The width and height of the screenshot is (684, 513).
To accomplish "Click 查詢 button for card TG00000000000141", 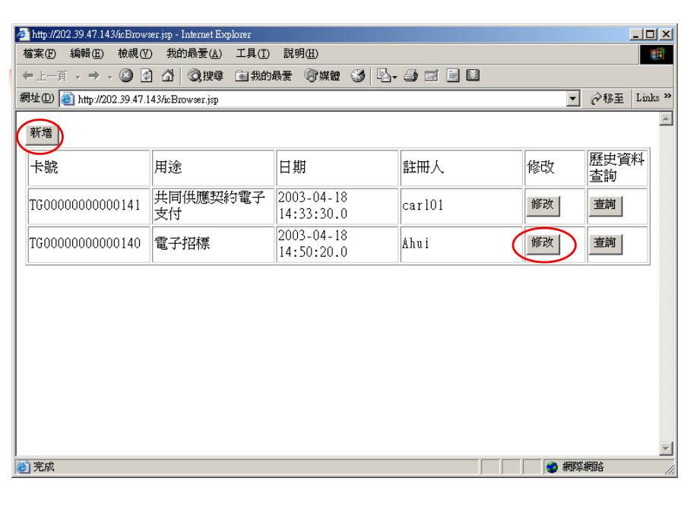I will 605,204.
